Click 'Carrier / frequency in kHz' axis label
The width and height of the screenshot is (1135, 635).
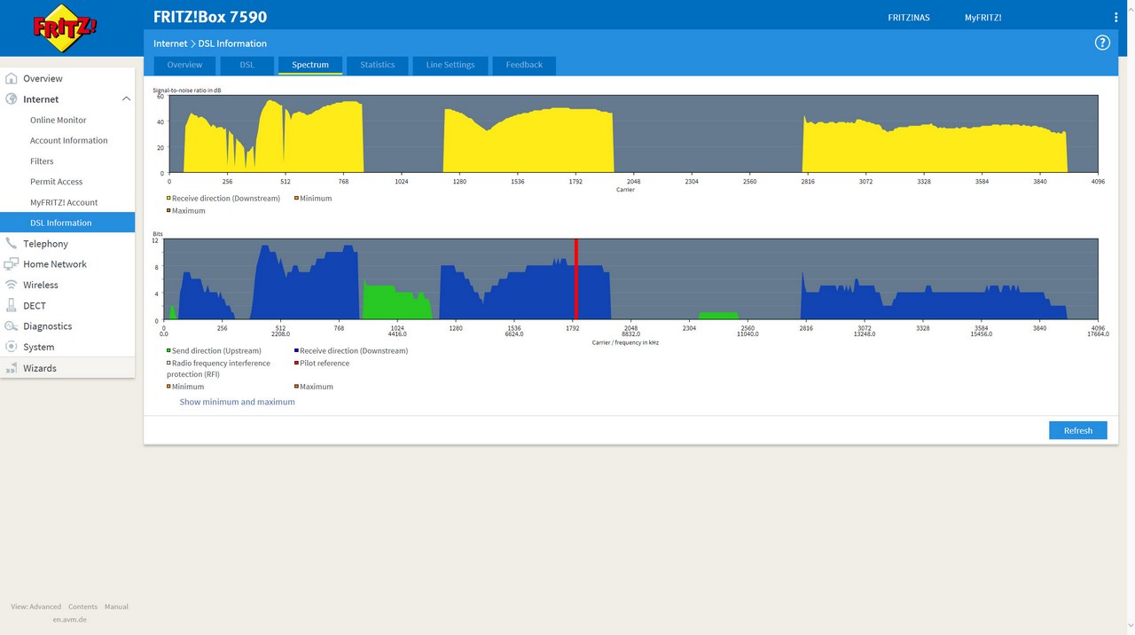tap(625, 341)
